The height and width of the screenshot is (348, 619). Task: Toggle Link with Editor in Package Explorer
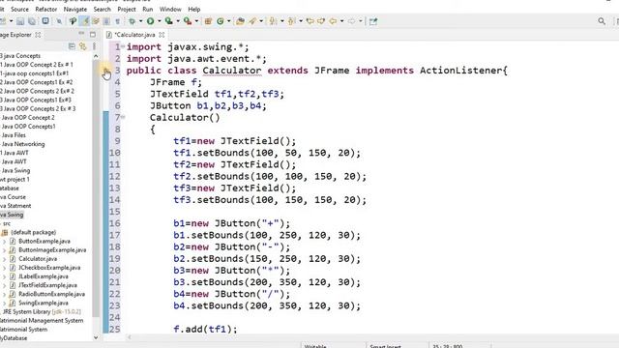pyautogui.click(x=82, y=46)
